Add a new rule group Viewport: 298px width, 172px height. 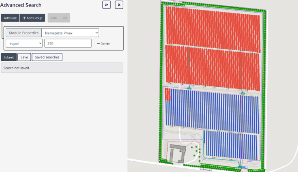click(x=32, y=18)
